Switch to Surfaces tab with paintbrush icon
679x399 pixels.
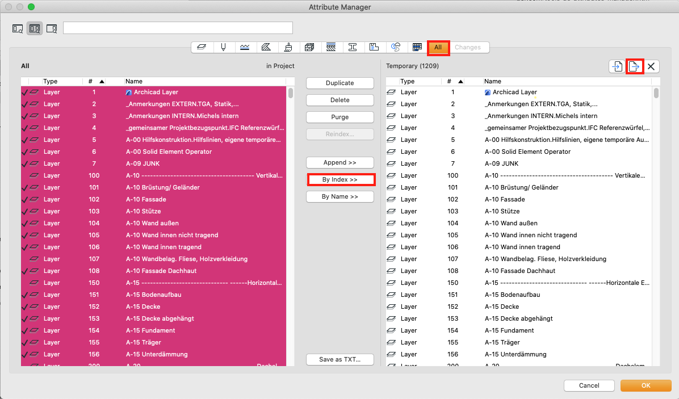288,48
